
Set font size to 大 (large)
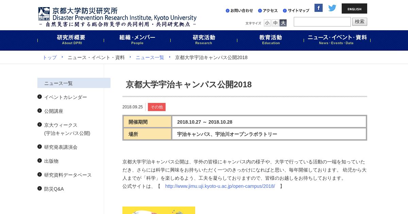coord(283,23)
